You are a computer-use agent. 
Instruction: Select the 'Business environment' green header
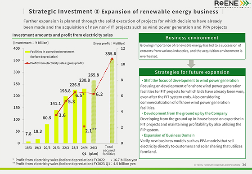(192, 38)
